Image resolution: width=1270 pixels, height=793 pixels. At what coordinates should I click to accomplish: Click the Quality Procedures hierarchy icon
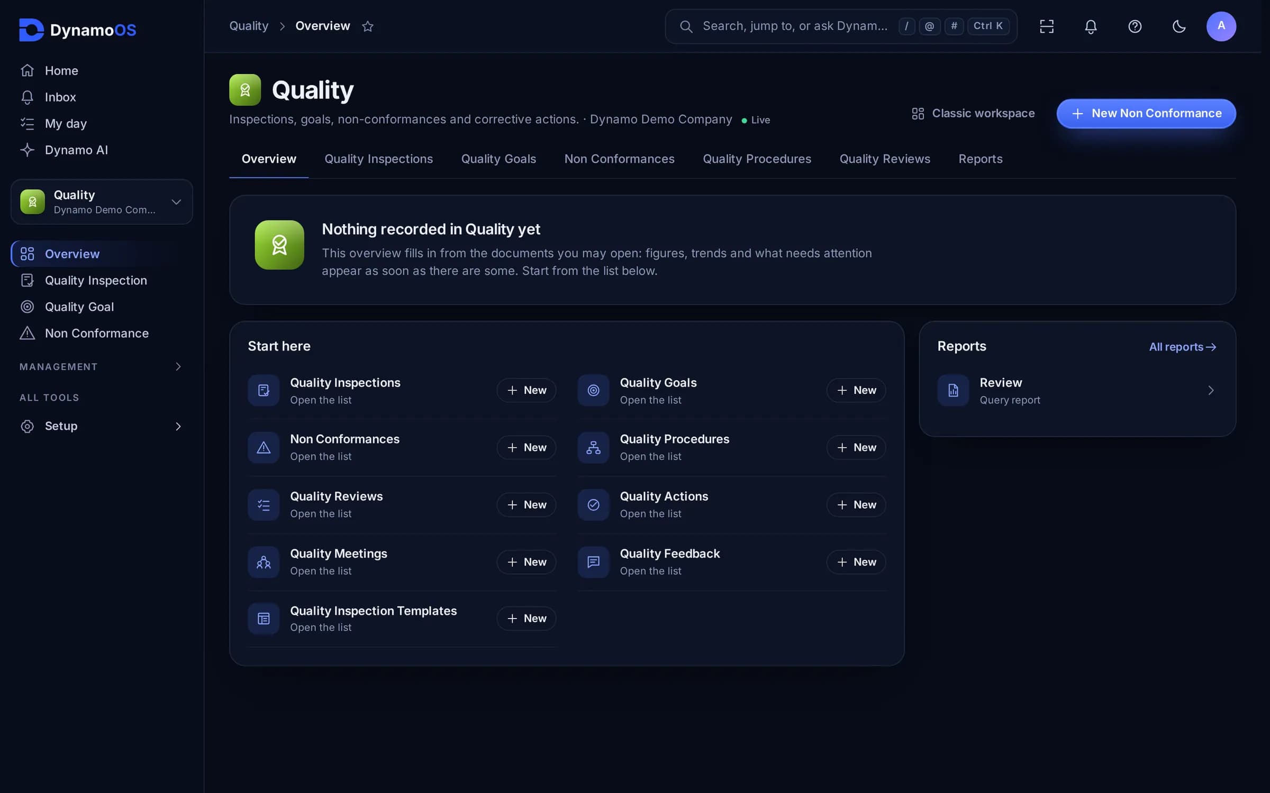click(593, 447)
